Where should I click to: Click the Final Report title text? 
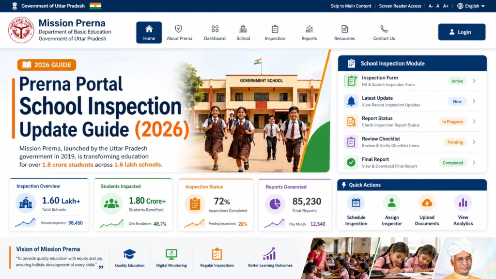point(375,159)
